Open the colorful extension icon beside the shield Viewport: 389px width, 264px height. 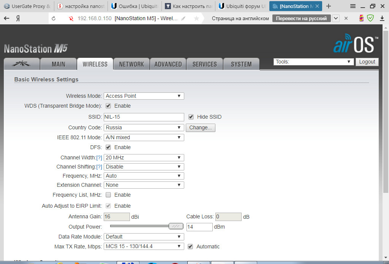(362, 18)
